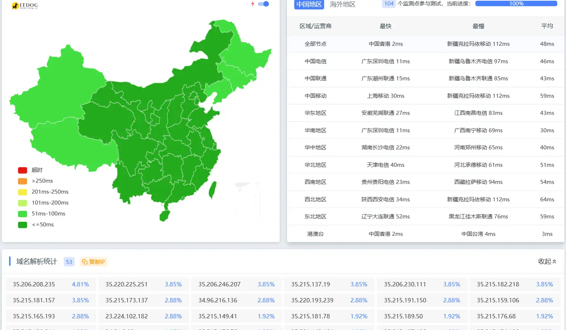Click the 104 monitoring points badge
Viewport: 566px width, 330px height.
coord(388,4)
